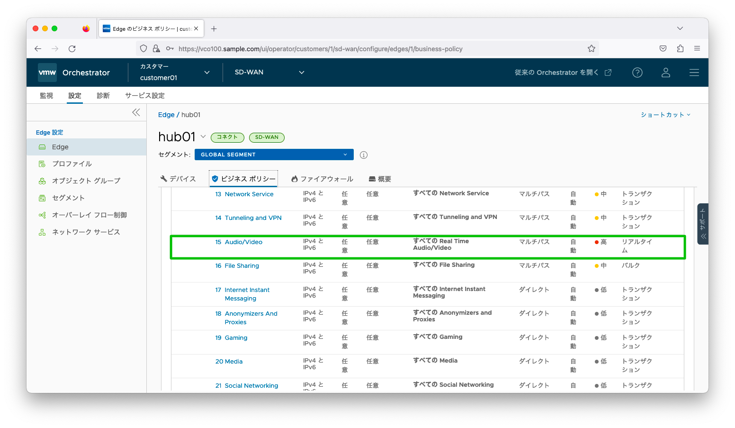
Task: List all tabs with the chevron
Action: click(x=680, y=28)
